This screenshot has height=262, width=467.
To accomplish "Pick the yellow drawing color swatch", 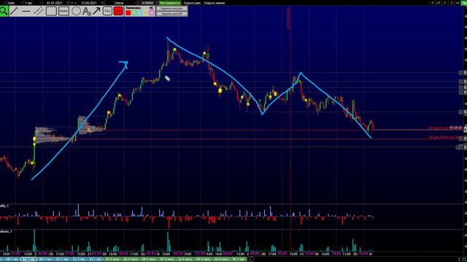I will coord(146,13).
